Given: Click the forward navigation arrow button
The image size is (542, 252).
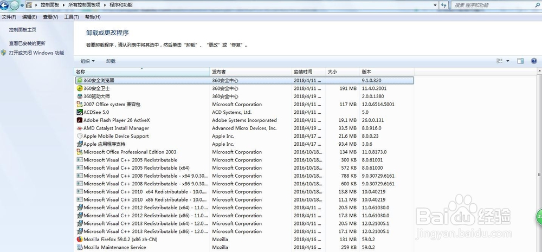Looking at the screenshot, I should [14, 5].
